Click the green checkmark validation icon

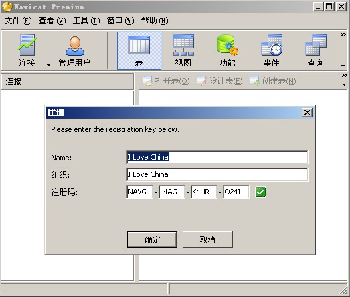[260, 192]
